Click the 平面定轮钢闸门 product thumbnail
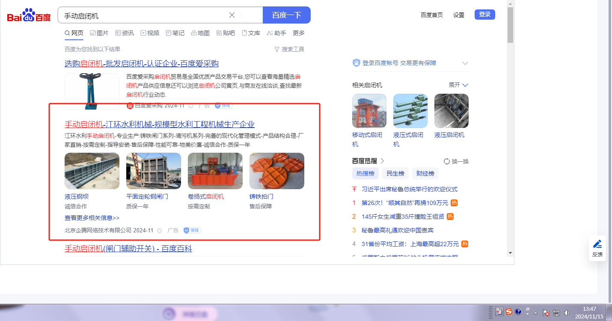Screen dimensions: 612x321 (x=154, y=171)
